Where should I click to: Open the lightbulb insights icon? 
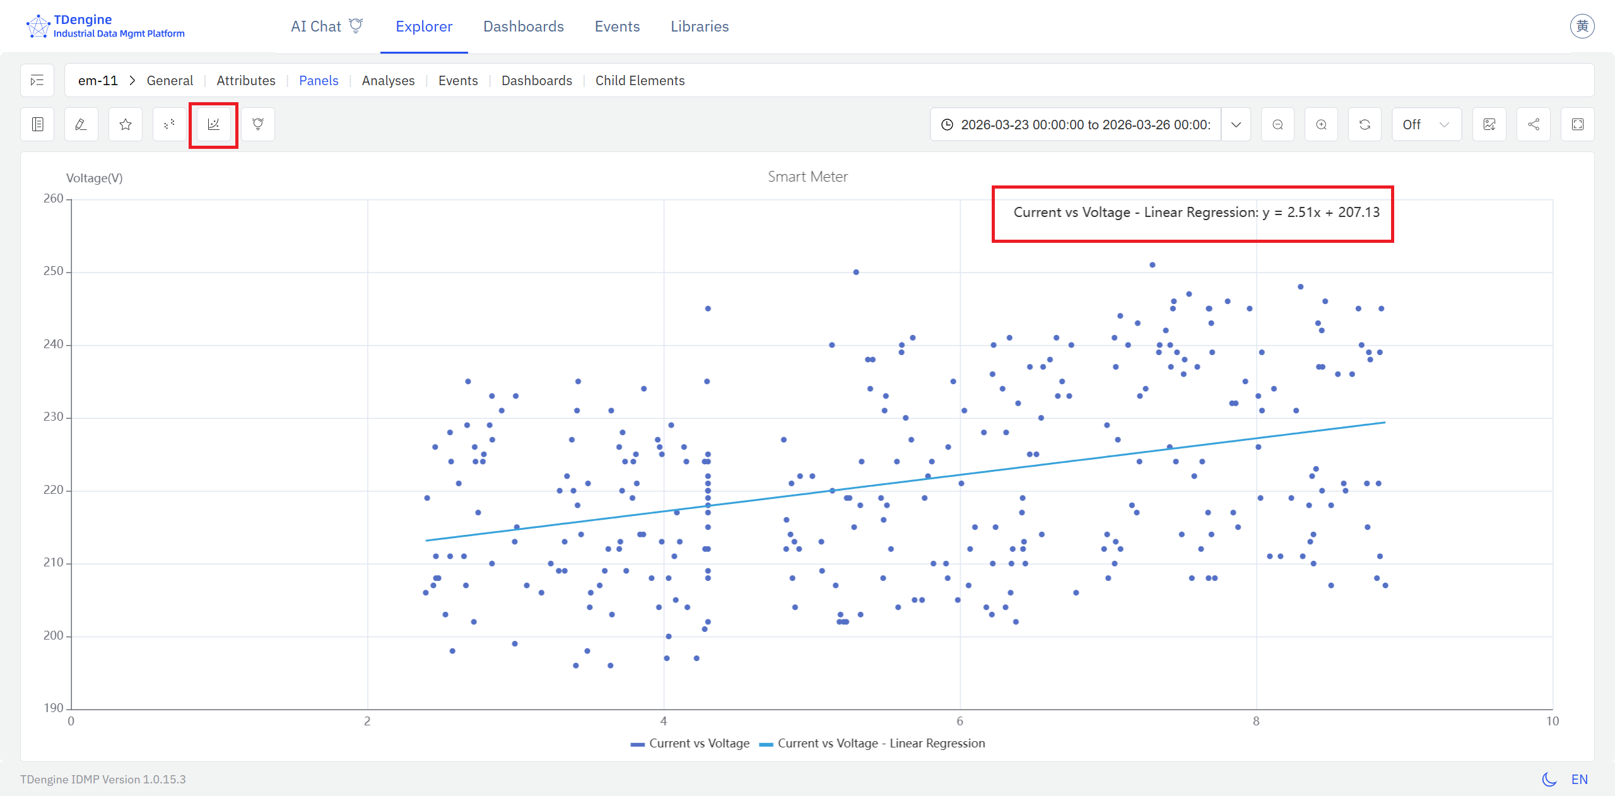point(257,124)
